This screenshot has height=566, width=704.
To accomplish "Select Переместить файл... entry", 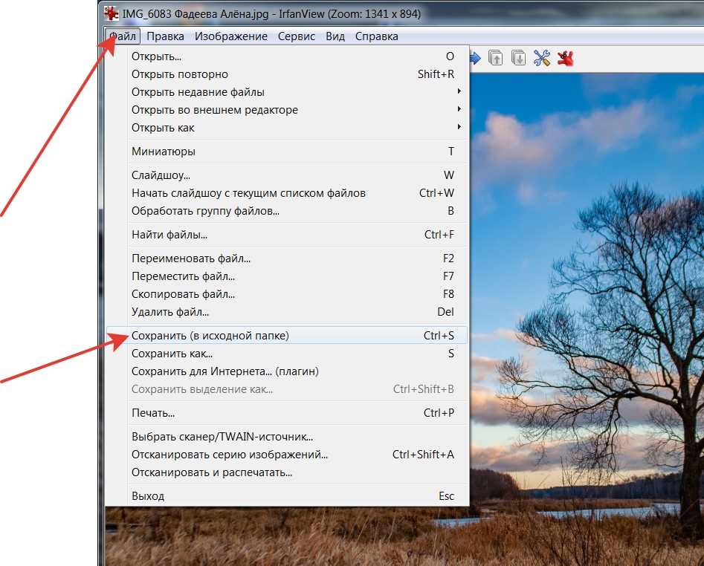I will [x=287, y=276].
